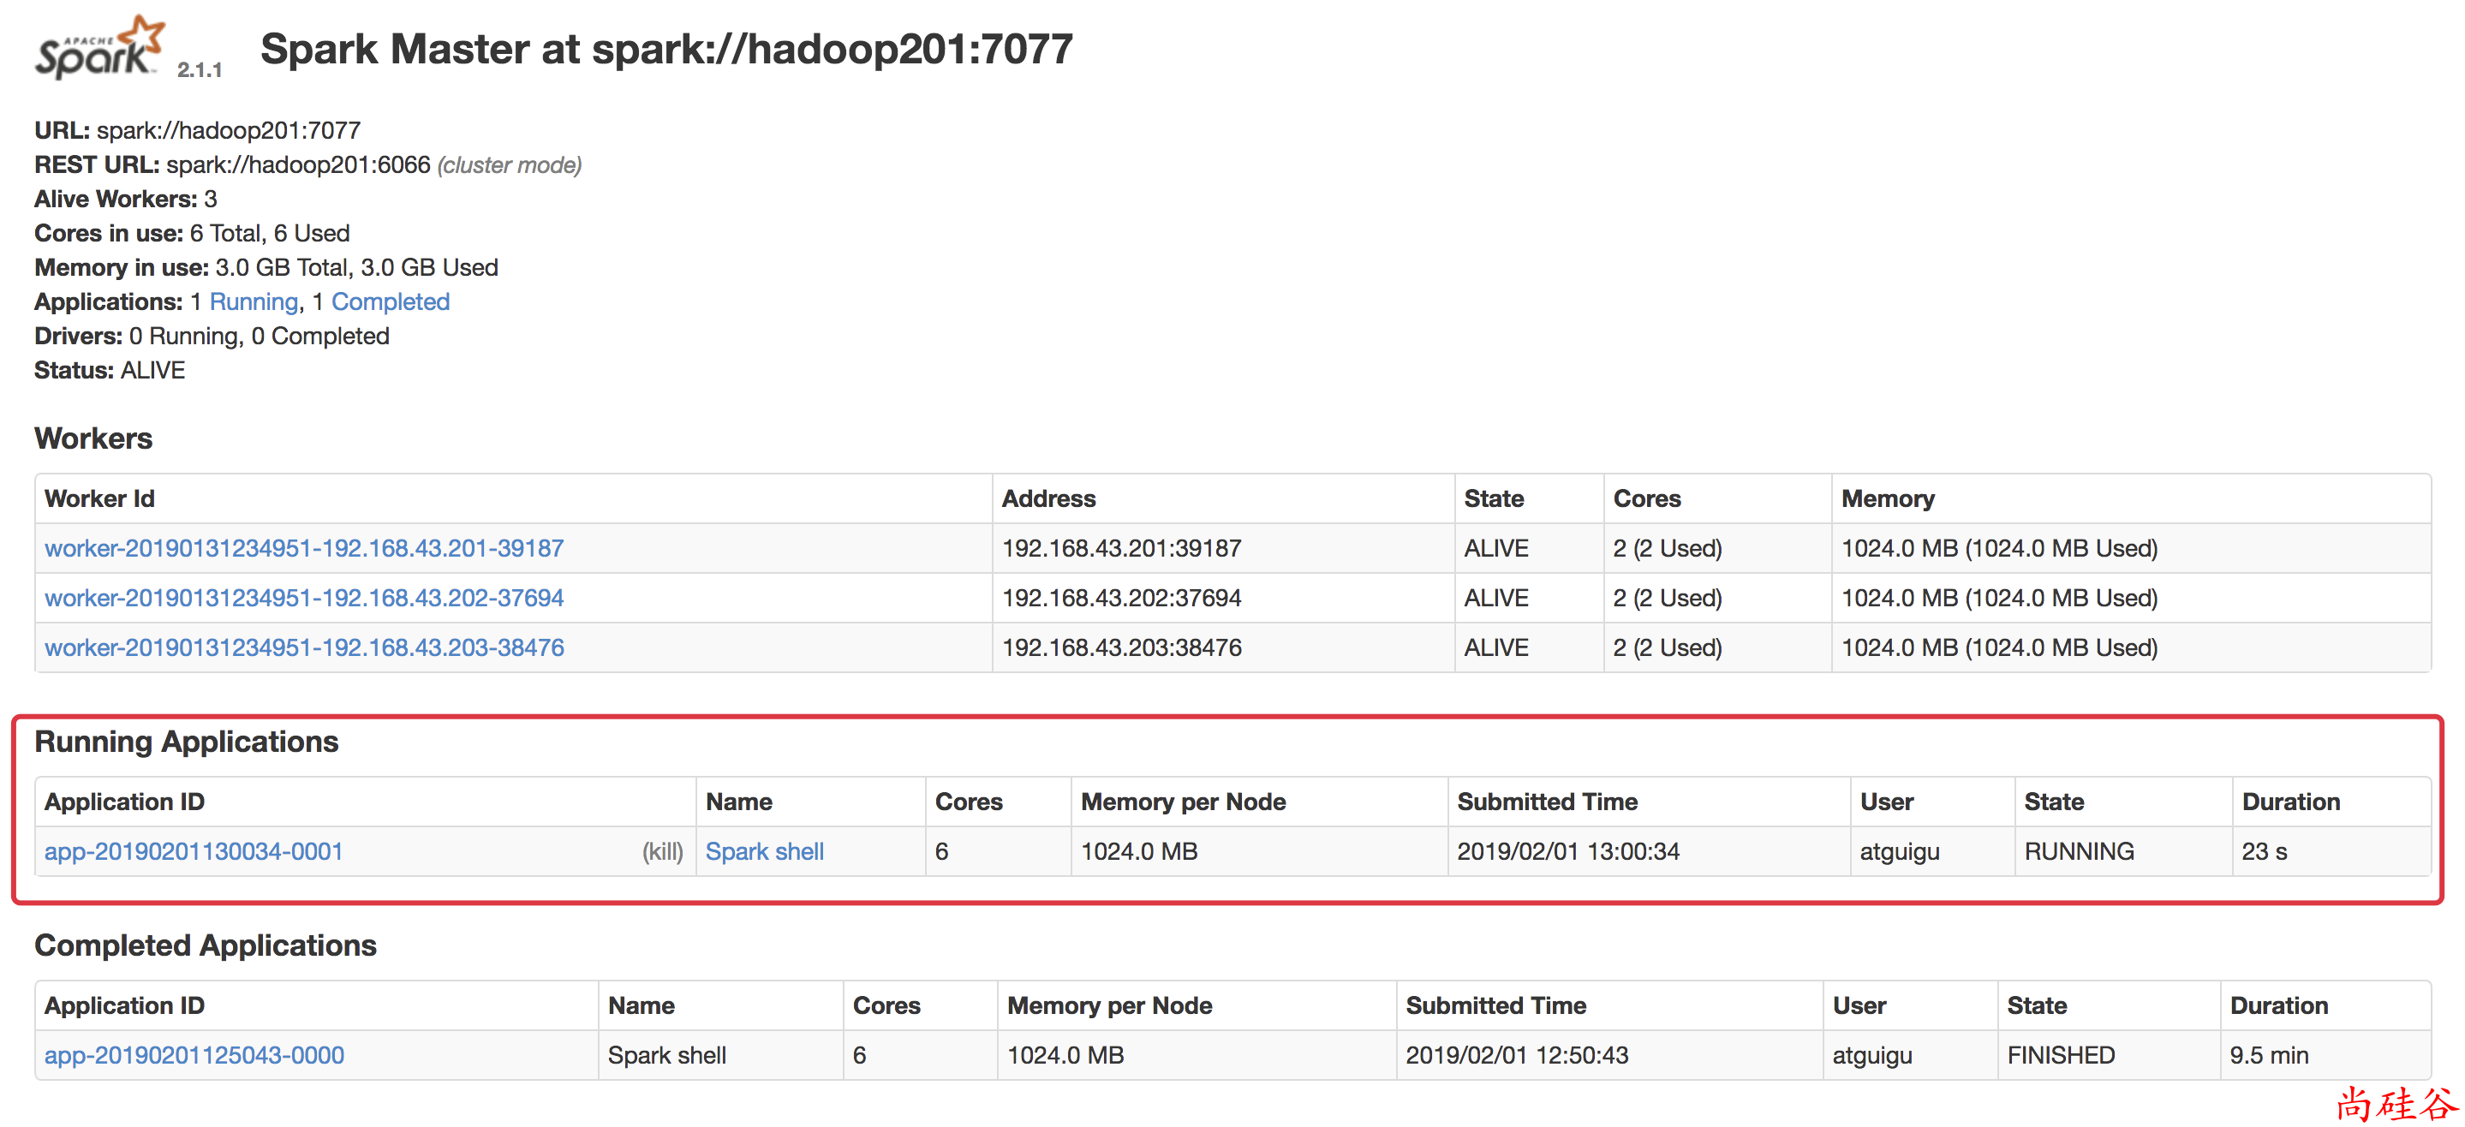
Task: Open worker-20190131234951-192.168.43.201-39187 details
Action: pyautogui.click(x=302, y=548)
